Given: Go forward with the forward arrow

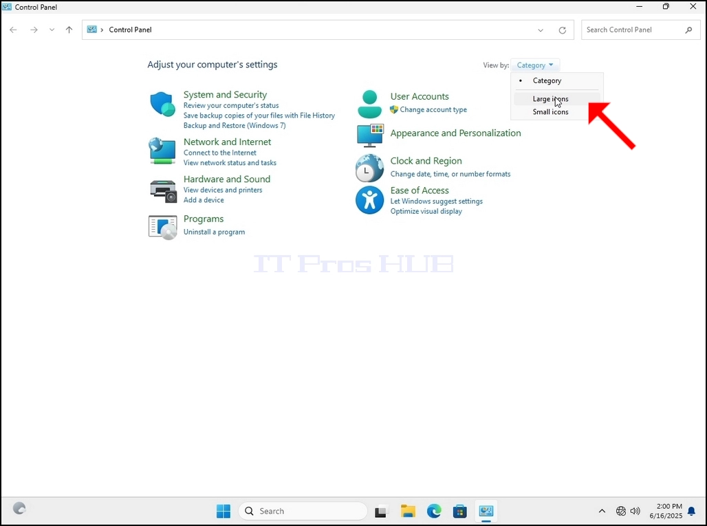Looking at the screenshot, I should click(34, 30).
